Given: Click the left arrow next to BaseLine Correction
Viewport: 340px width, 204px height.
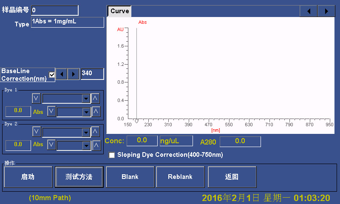Looking at the screenshot, I should point(62,74).
